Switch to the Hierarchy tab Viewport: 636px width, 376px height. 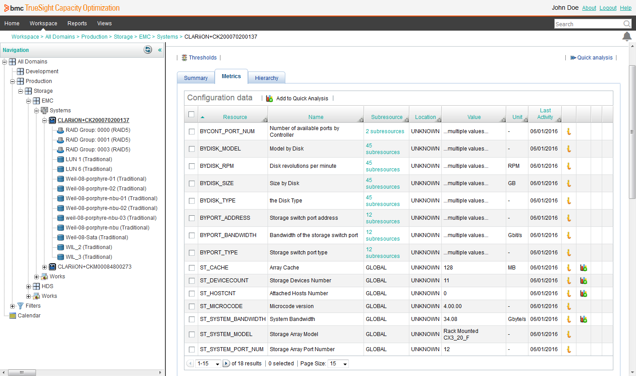(x=267, y=78)
